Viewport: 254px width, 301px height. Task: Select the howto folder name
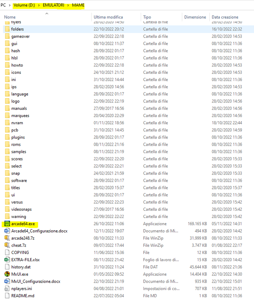pyautogui.click(x=17, y=65)
